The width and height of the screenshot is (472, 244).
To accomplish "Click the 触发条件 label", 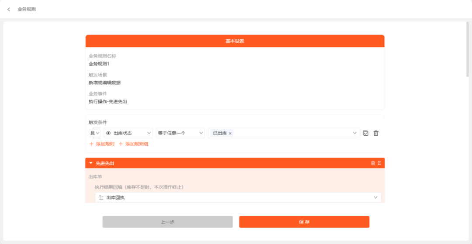I will click(97, 122).
